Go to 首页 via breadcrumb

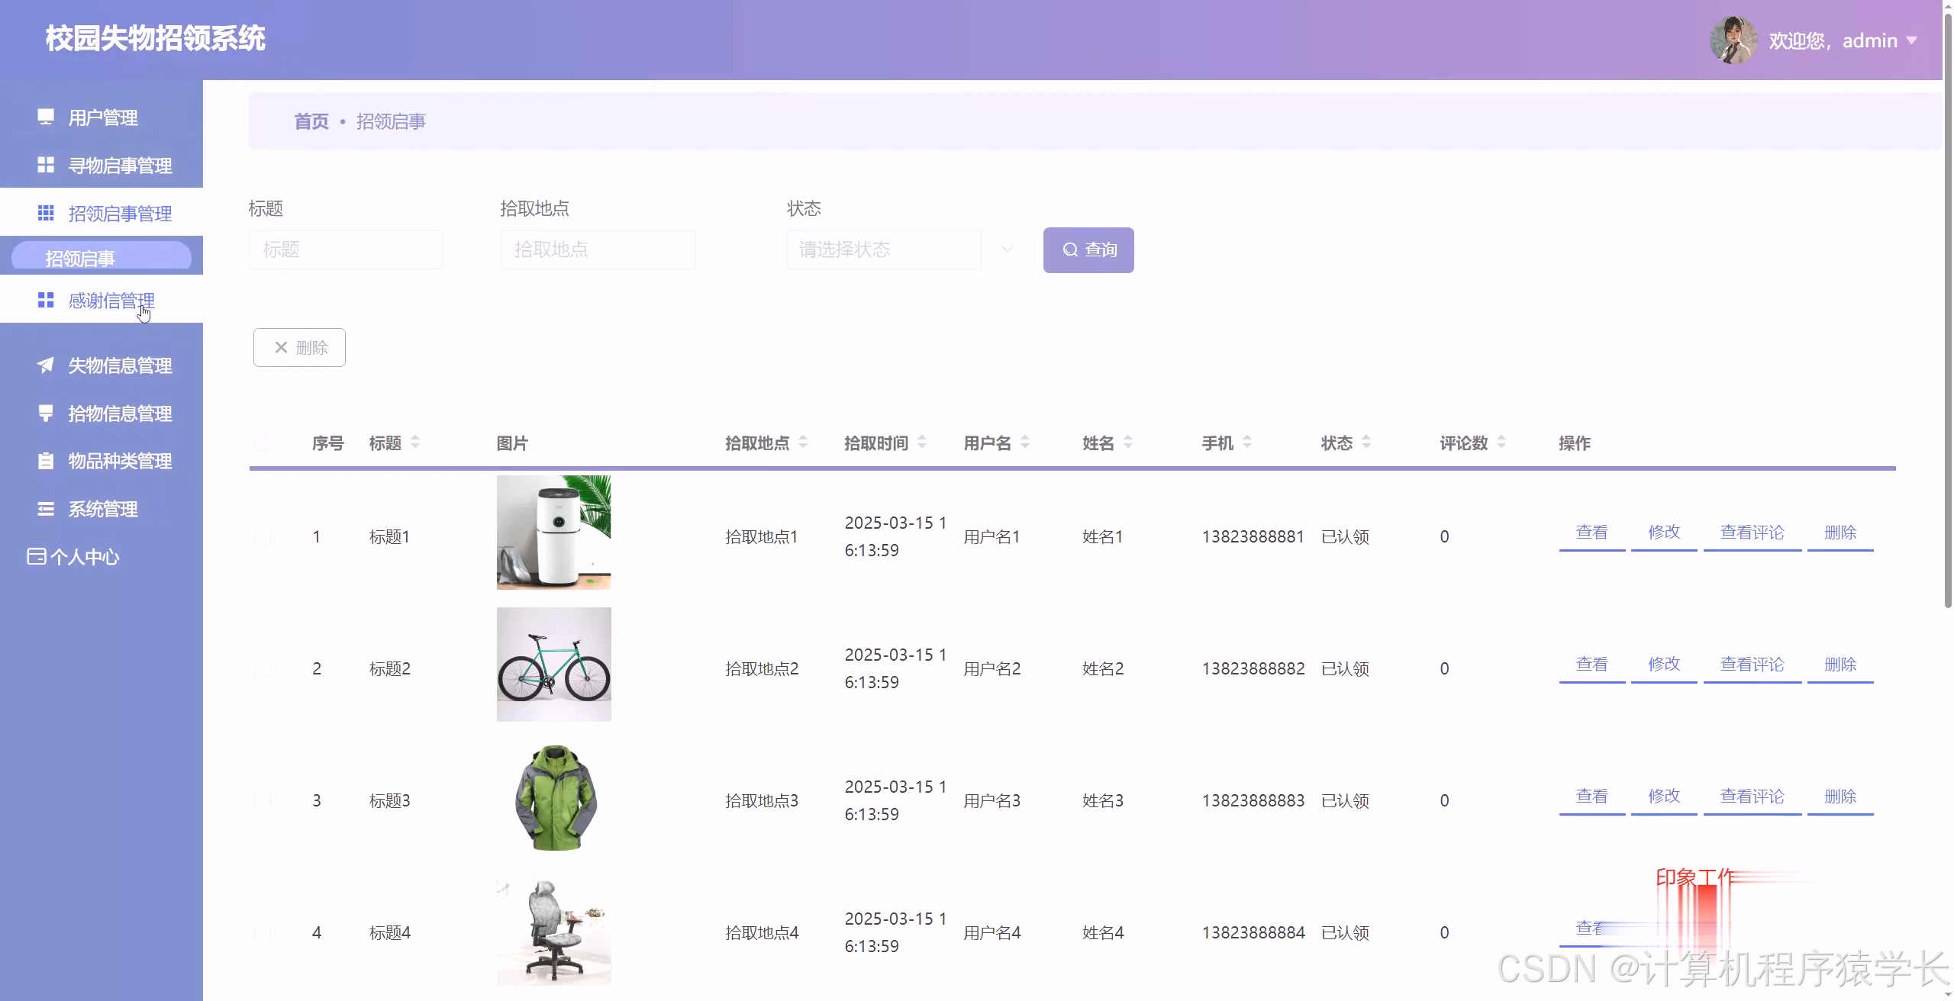310,121
